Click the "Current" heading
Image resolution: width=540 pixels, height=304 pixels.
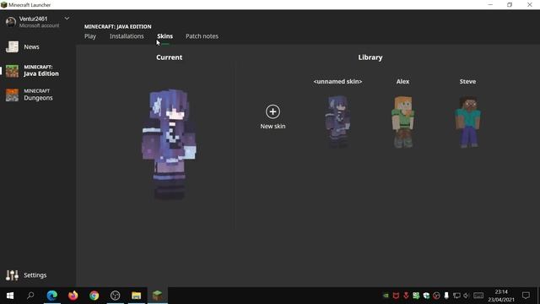coord(169,57)
